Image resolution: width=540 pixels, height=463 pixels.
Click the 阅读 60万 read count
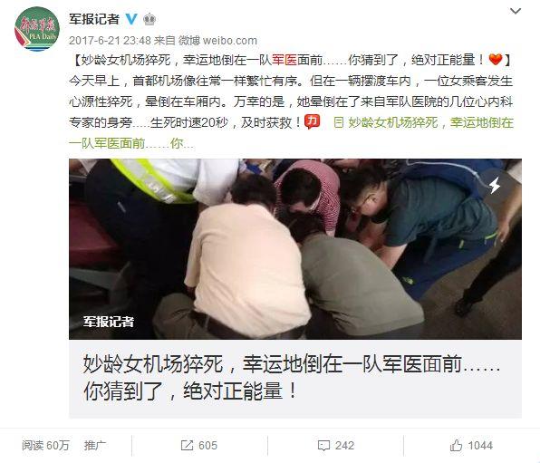click(45, 446)
